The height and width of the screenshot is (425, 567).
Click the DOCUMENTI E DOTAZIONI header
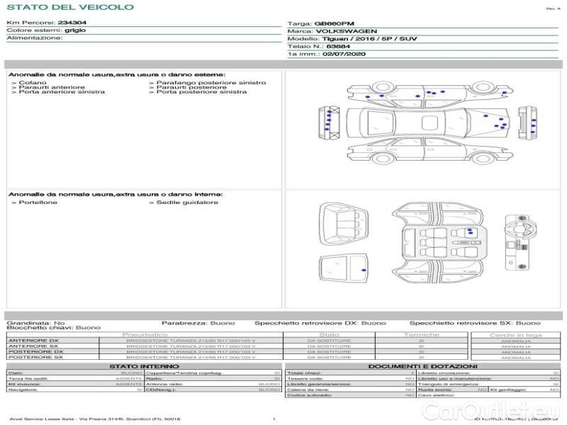pyautogui.click(x=422, y=366)
